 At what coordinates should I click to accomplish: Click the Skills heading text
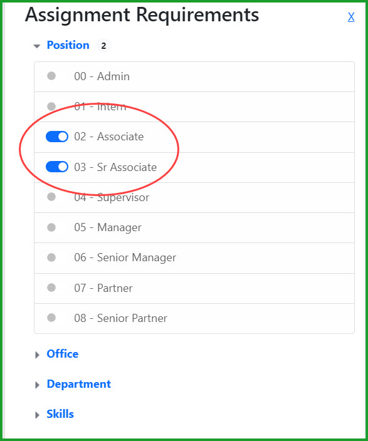60,414
